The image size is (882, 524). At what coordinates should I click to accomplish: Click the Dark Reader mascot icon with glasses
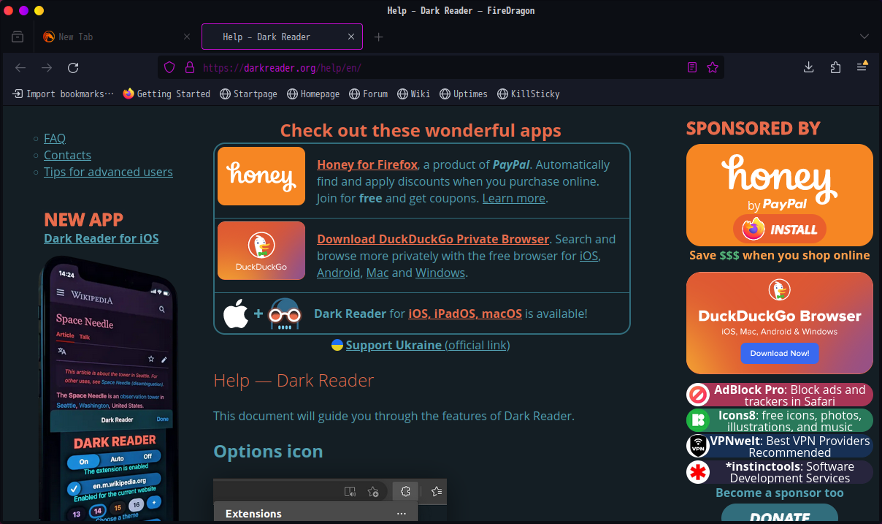click(285, 315)
